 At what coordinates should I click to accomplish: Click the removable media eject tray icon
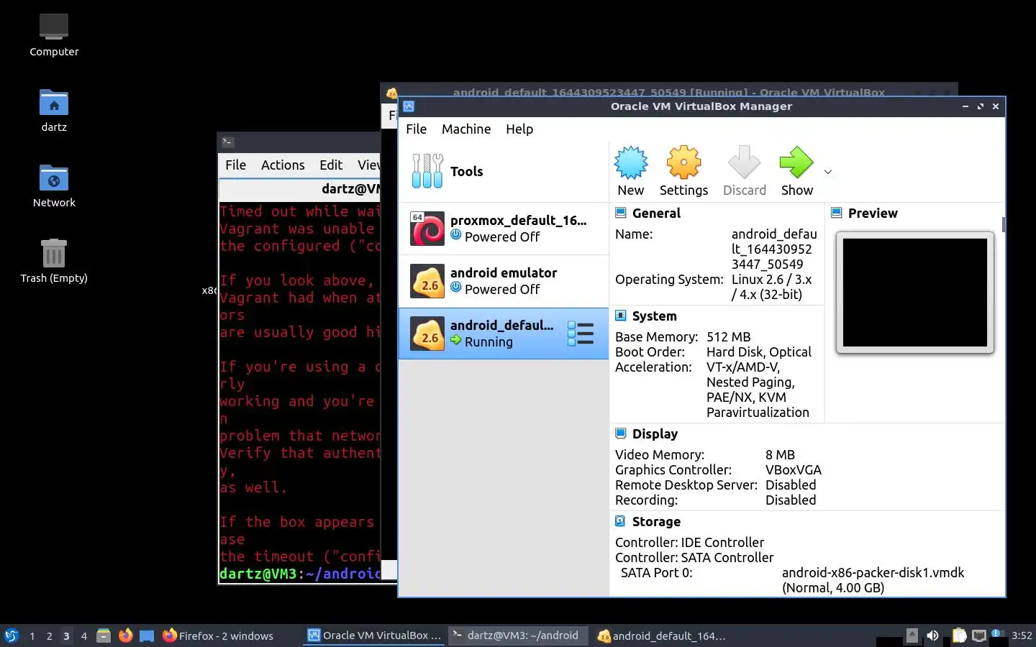tap(912, 635)
